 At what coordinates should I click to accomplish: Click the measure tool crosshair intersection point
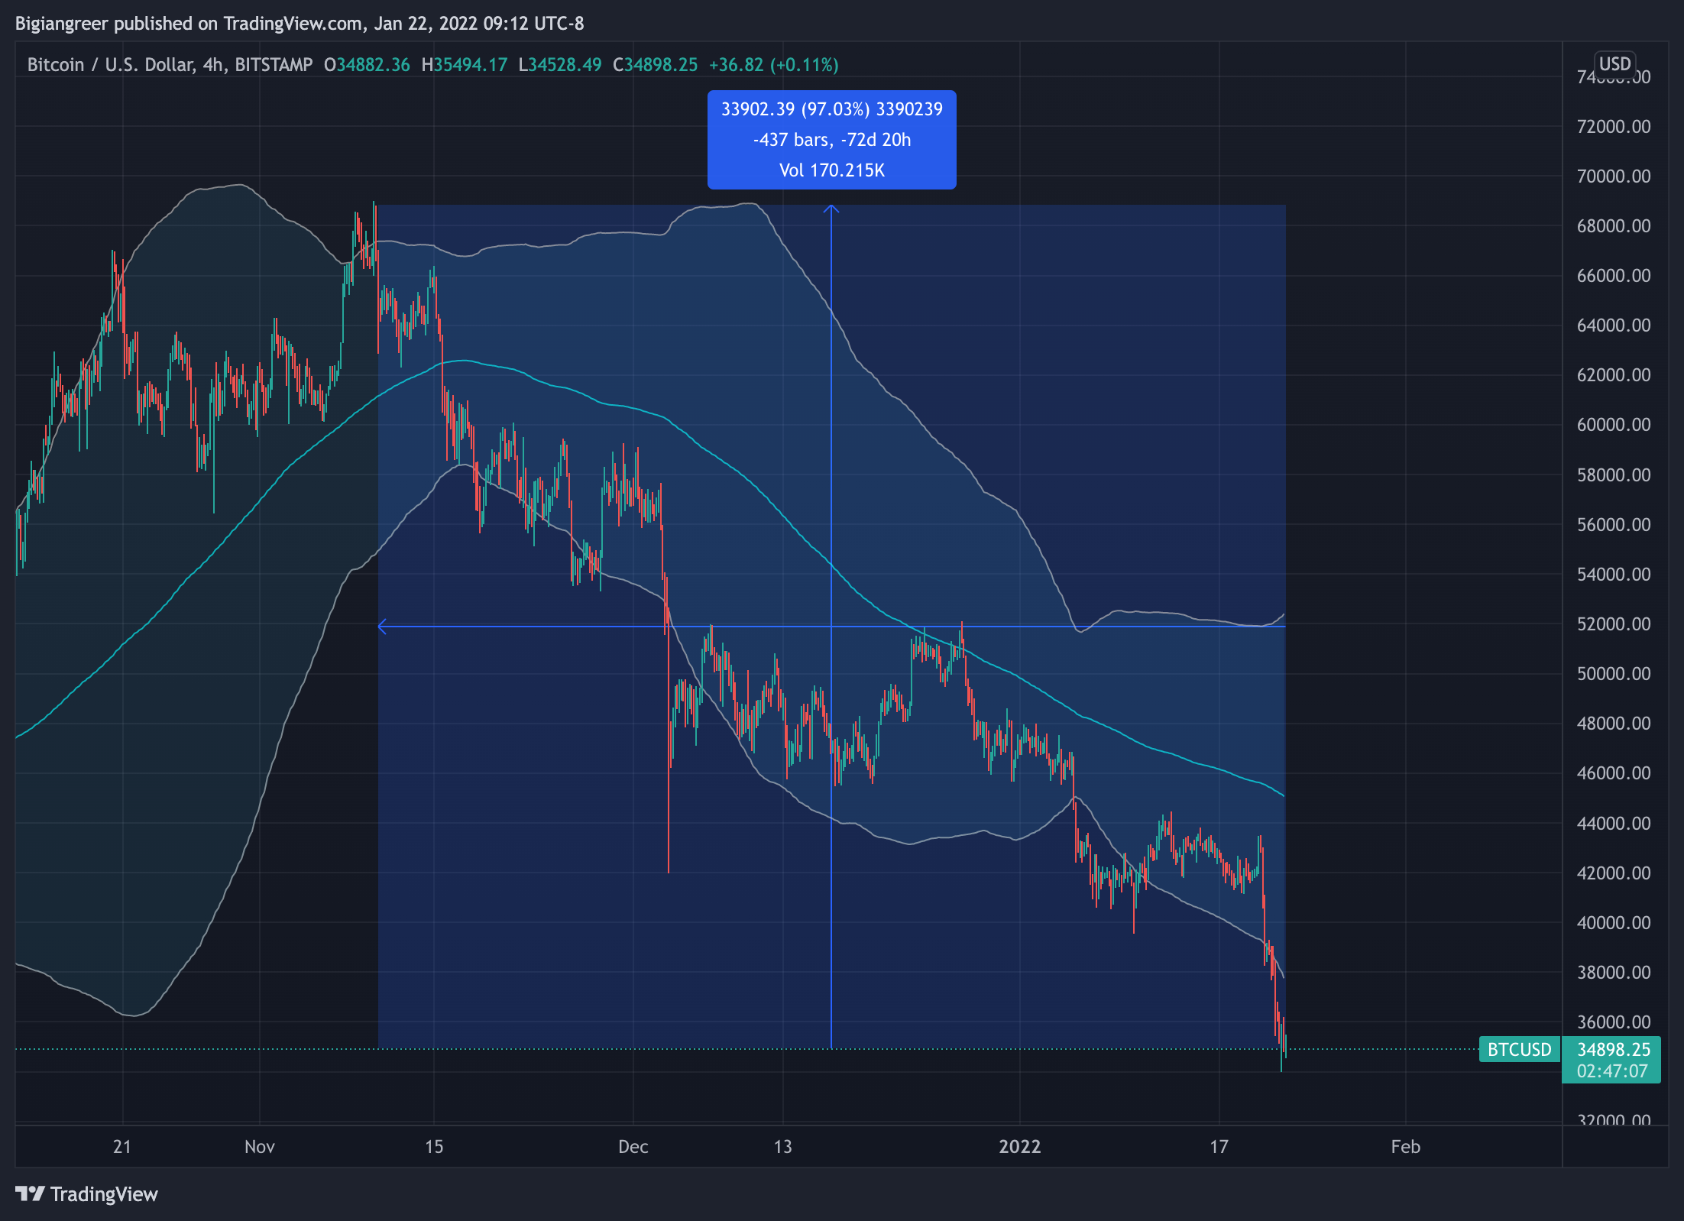point(831,627)
